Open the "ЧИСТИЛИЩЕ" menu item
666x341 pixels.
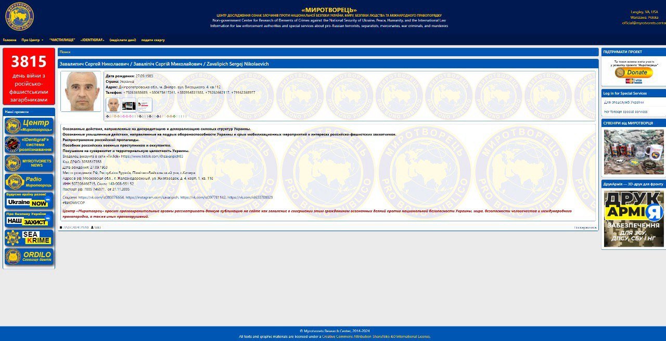pyautogui.click(x=62, y=40)
